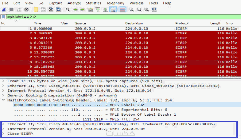Image resolution: width=241 pixels, height=139 pixels.
Task: Go back to previous packet arrow
Action: 75,10
